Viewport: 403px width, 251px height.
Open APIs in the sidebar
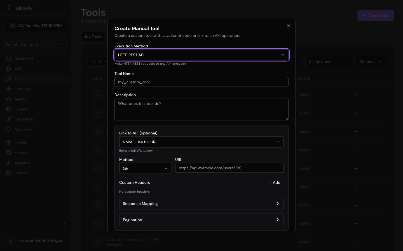pyautogui.click(x=36, y=69)
